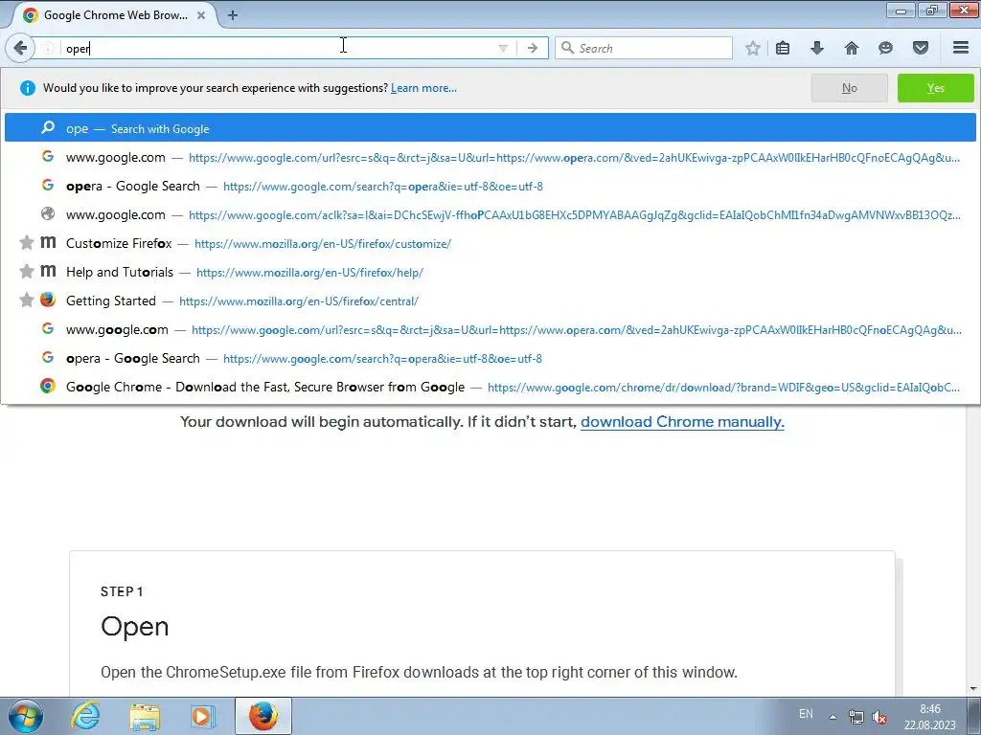Screen dimensions: 981x735
Task: Click the page's vertical scrollbar down arrow
Action: tap(973, 689)
